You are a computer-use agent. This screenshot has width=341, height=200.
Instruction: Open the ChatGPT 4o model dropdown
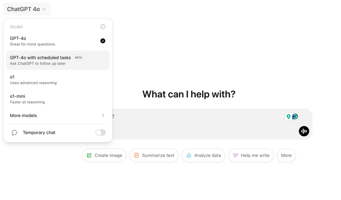pos(27,9)
